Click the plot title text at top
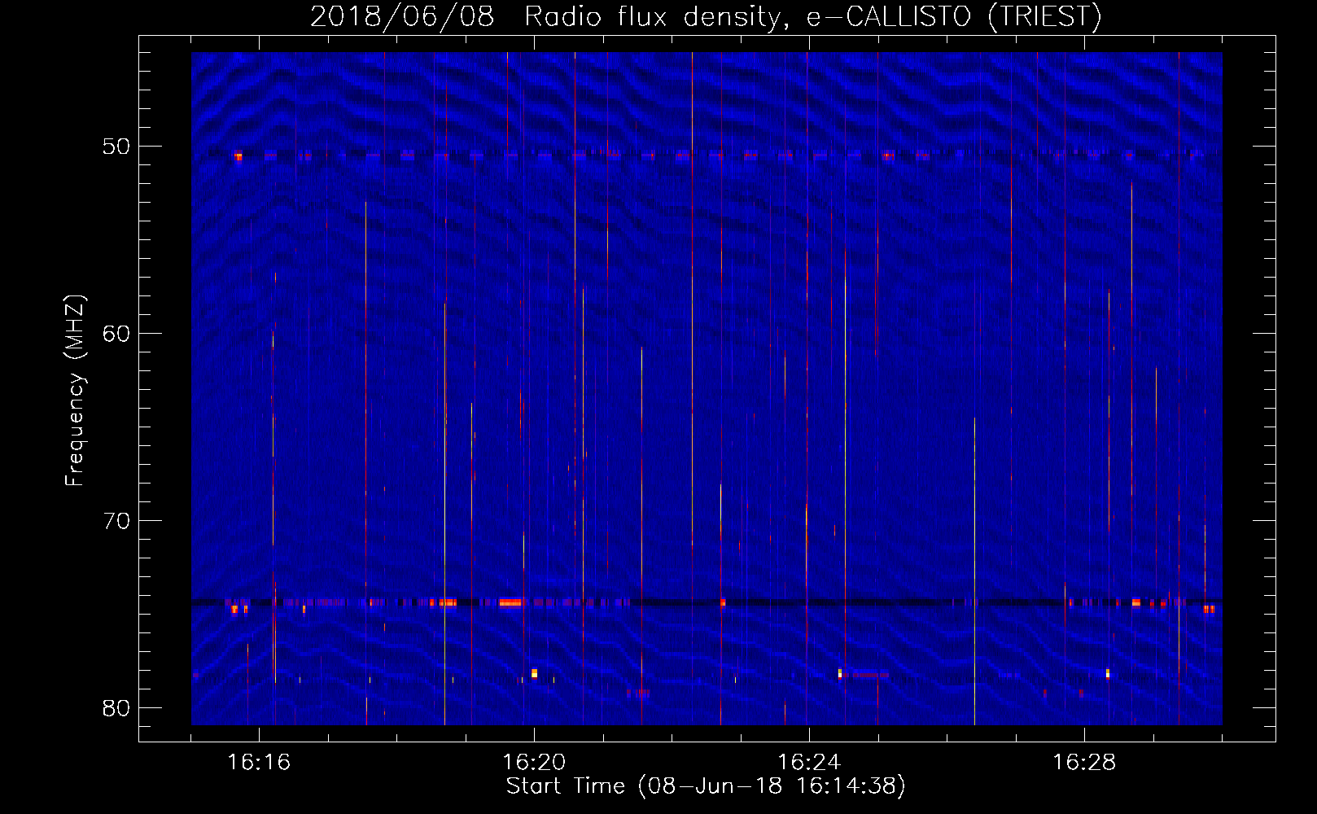 click(706, 17)
